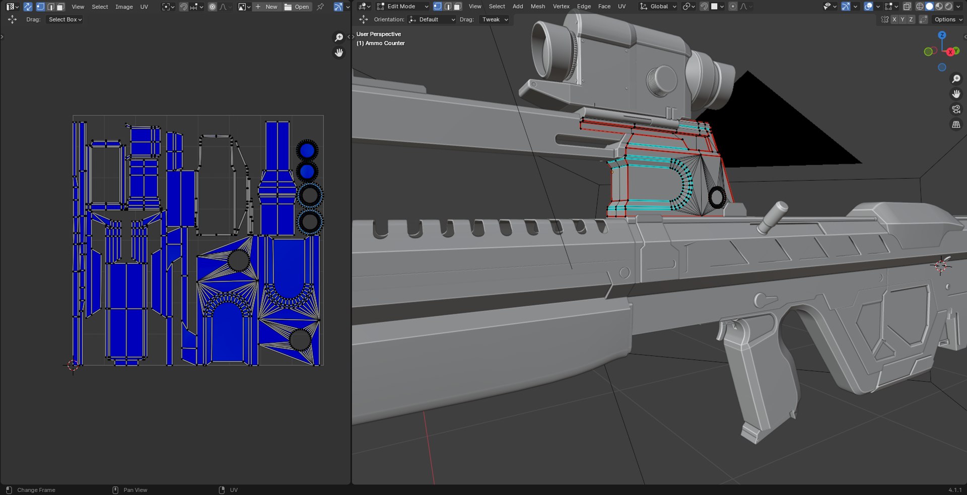
Task: Open Edit Mode dropdown in 3D viewport
Action: click(x=402, y=7)
